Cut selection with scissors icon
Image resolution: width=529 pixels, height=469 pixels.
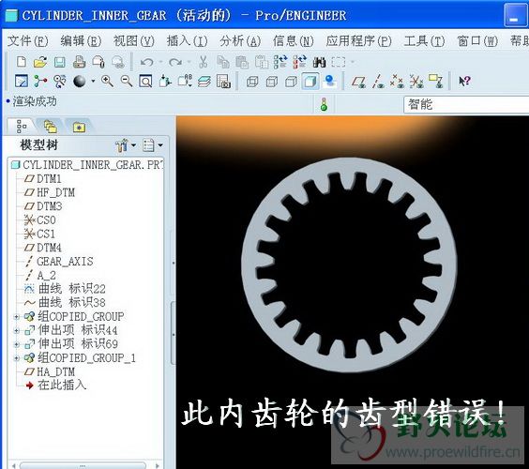(204, 62)
